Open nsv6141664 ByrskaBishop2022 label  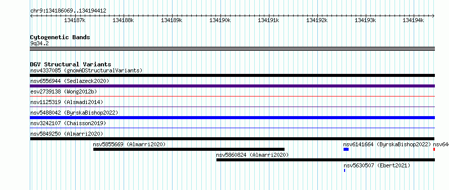pyautogui.click(x=387, y=144)
